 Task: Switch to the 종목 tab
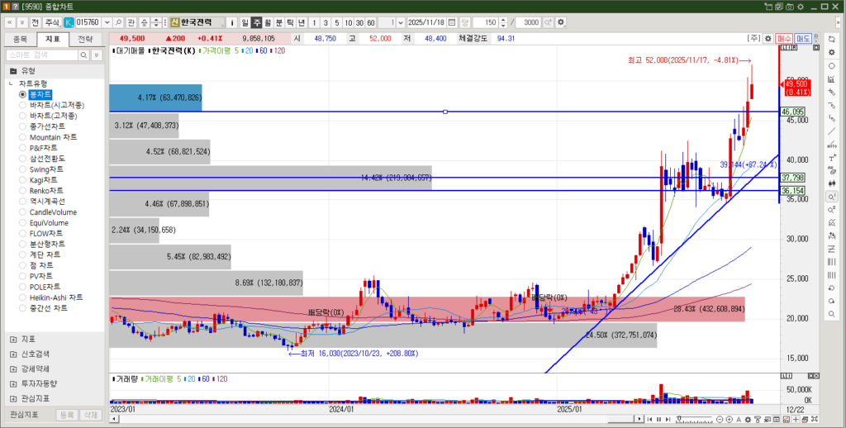click(21, 39)
